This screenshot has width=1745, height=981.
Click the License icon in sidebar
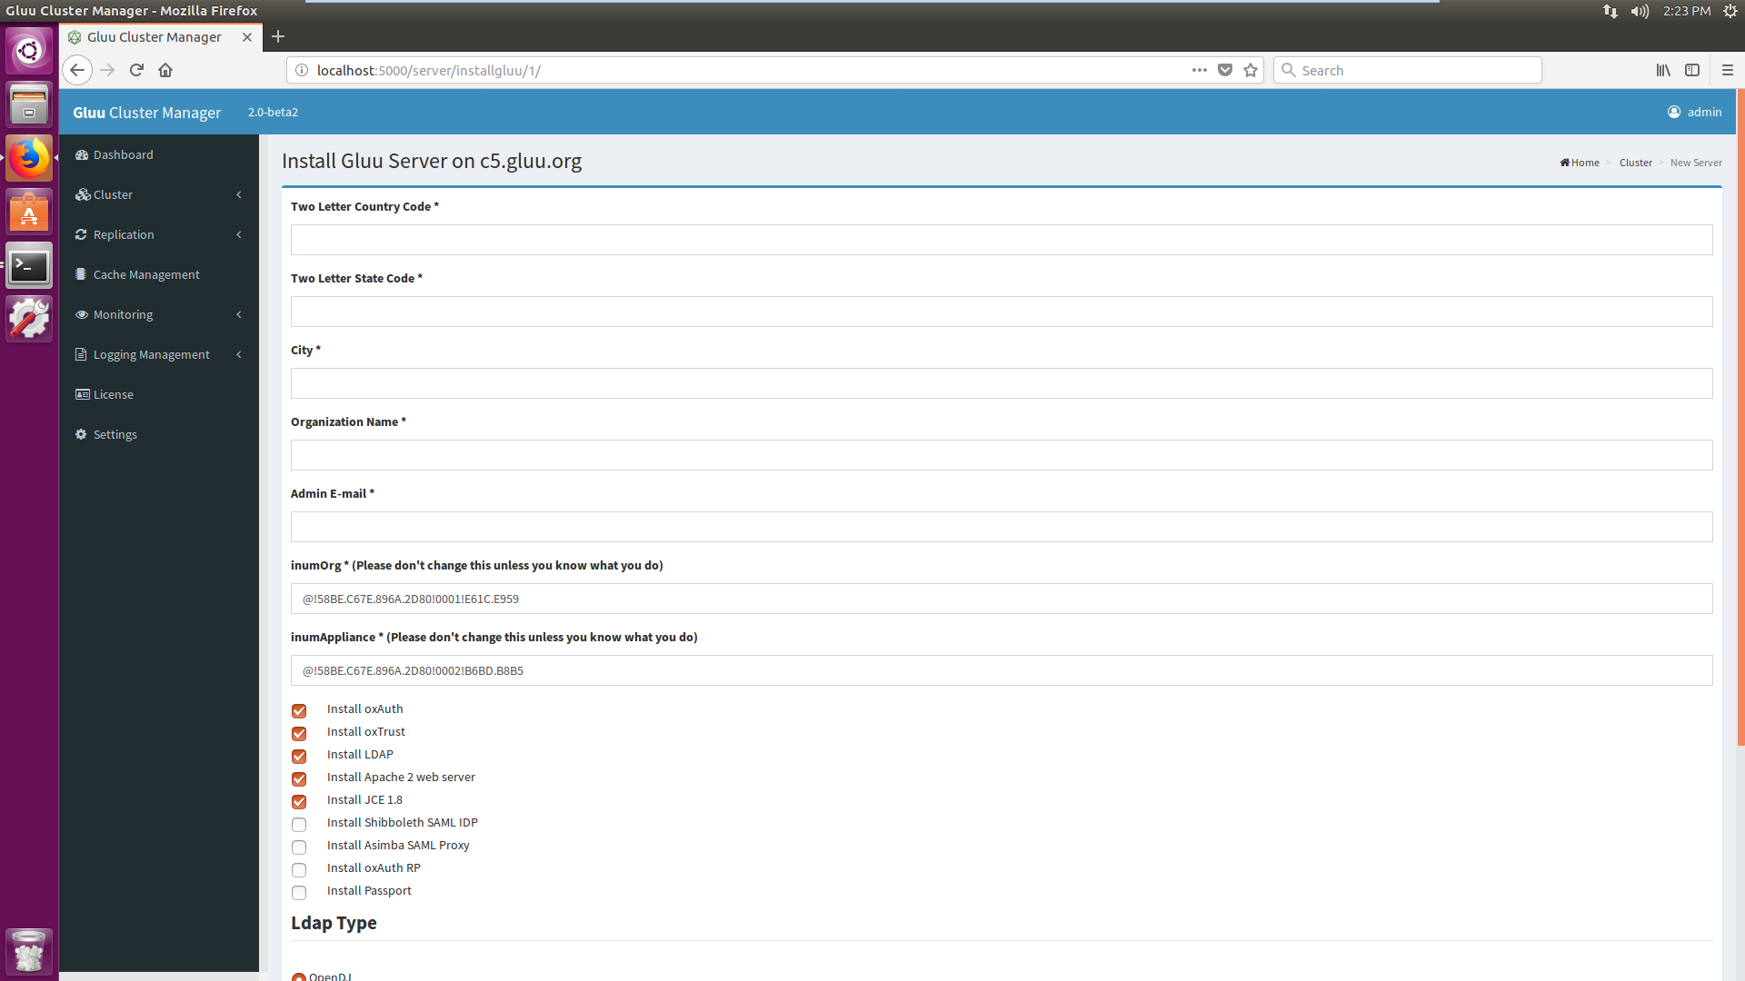84,393
